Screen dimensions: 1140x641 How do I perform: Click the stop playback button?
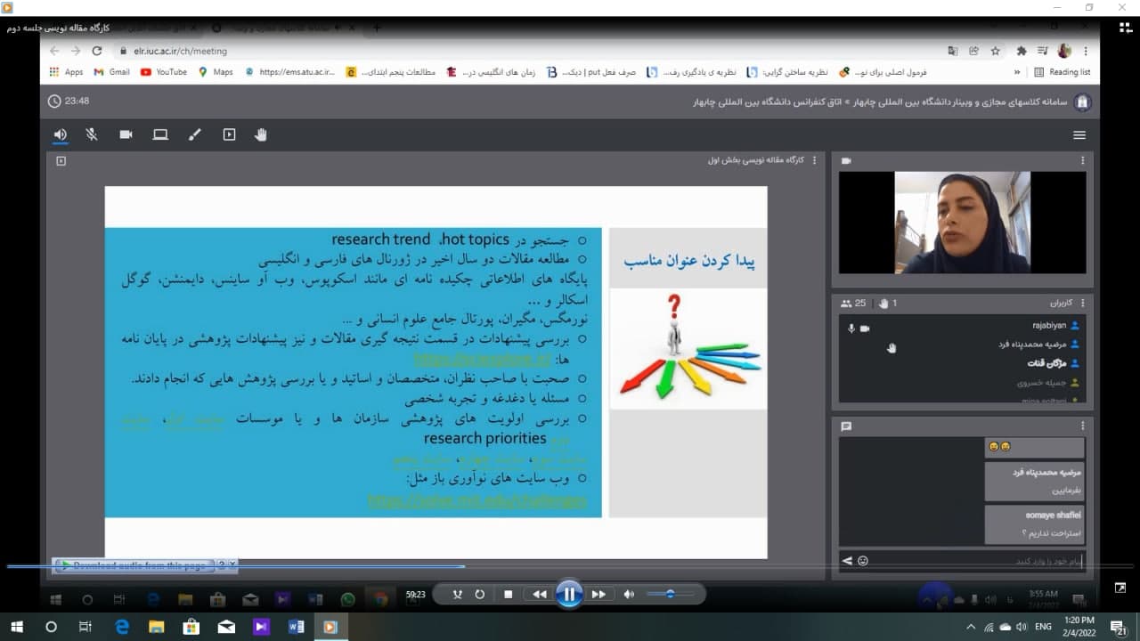(508, 594)
